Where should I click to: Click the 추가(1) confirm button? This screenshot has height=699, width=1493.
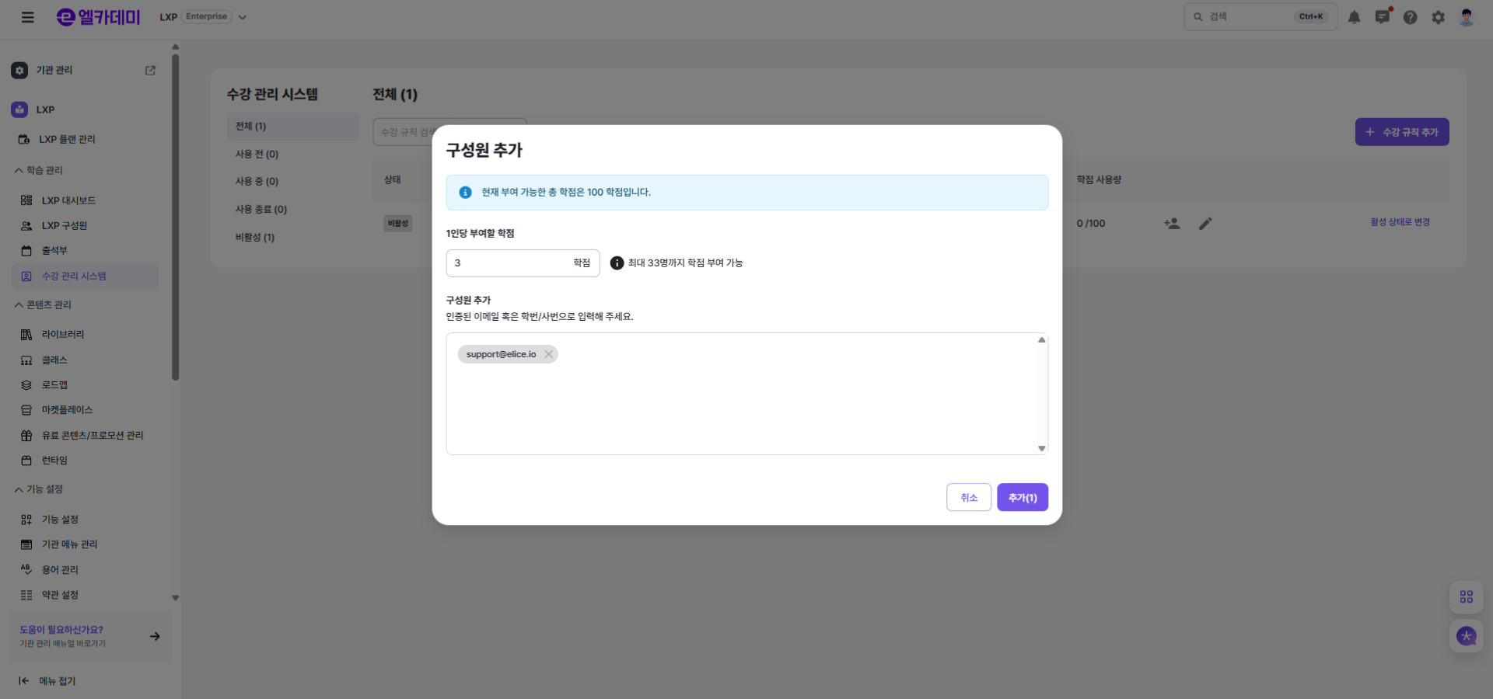pyautogui.click(x=1022, y=497)
